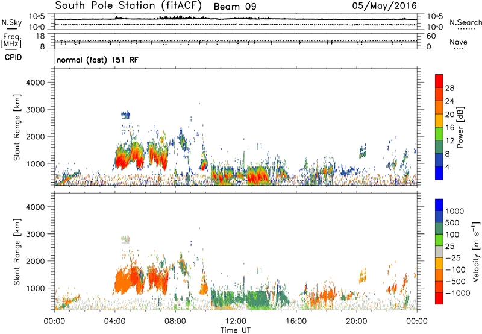The height and width of the screenshot is (334, 482).
Task: Click the '1000' Velocity colorbar tick label
Action: point(454,211)
